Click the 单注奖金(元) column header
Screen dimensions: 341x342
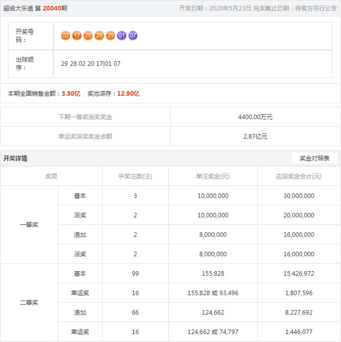(x=213, y=176)
